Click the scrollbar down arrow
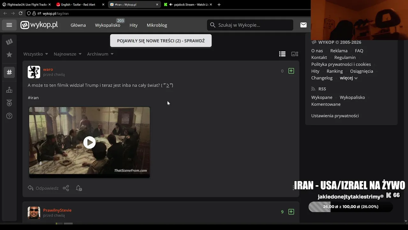Viewport: 408px width, 230px height. pos(406,220)
